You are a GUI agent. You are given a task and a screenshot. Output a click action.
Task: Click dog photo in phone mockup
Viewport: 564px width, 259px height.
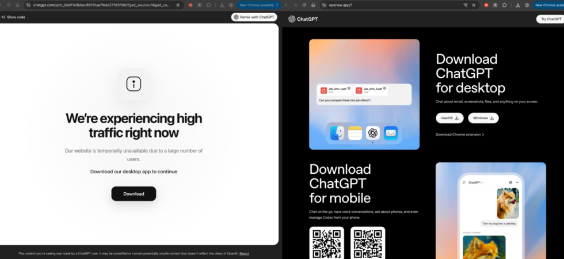point(508,203)
